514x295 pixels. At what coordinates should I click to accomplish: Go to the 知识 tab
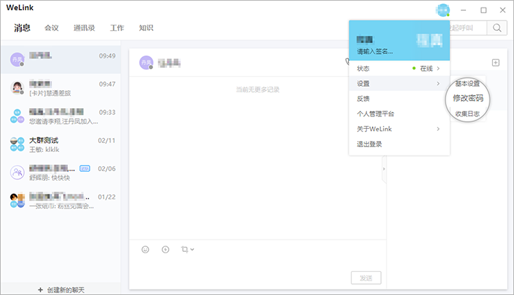(x=146, y=28)
